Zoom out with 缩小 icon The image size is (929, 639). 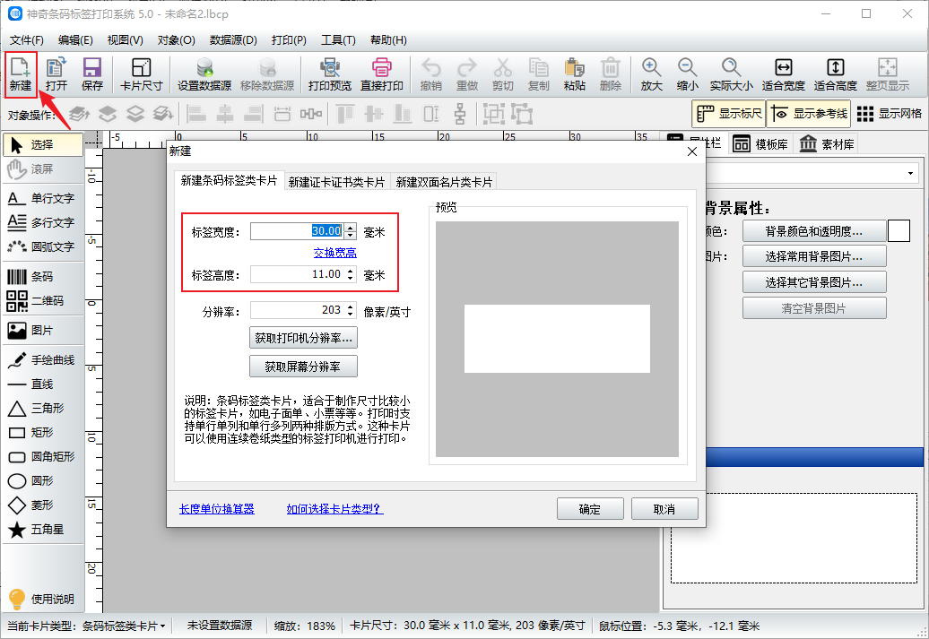pos(687,74)
